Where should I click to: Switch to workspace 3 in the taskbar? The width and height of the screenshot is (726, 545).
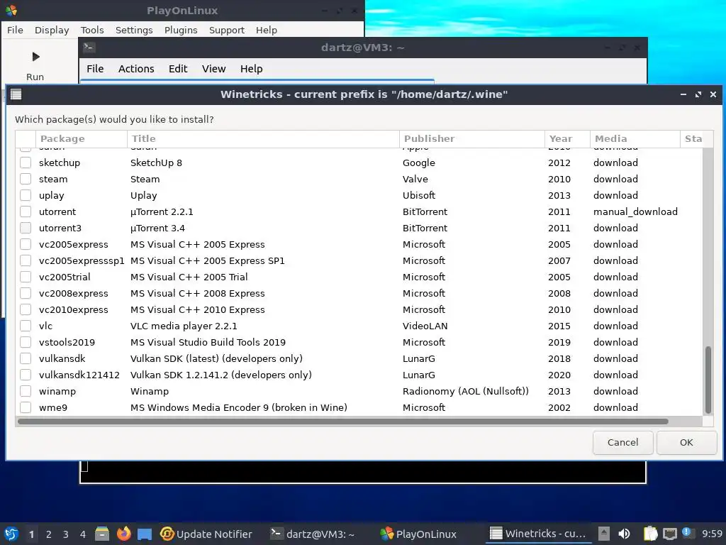pyautogui.click(x=66, y=534)
